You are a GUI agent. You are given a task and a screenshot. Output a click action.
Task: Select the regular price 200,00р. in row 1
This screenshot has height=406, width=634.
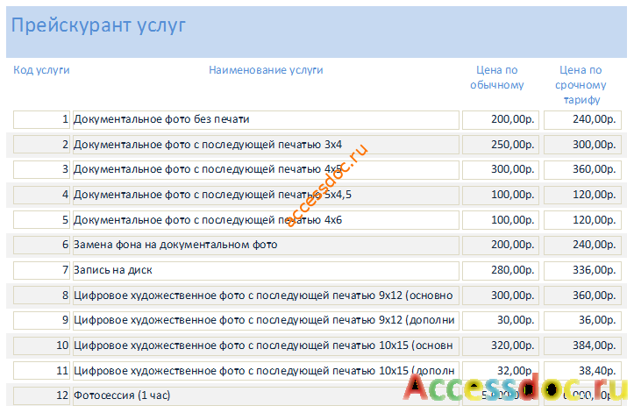pyautogui.click(x=501, y=120)
